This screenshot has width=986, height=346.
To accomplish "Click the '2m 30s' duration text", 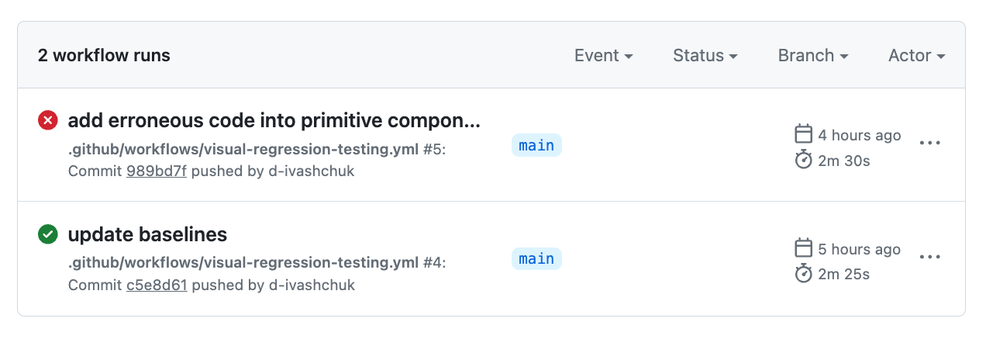I will [844, 161].
